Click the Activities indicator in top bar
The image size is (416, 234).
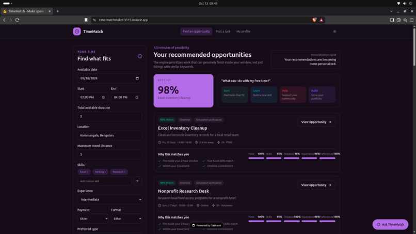coord(7,4)
